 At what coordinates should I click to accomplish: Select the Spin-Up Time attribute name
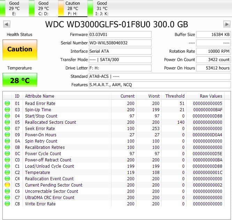point(38,110)
